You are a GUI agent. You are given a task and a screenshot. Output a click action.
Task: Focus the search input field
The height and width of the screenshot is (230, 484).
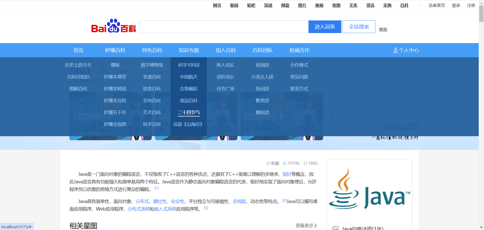coord(224,27)
